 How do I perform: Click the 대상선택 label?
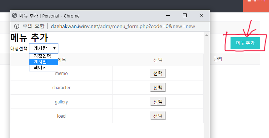pos(19,48)
